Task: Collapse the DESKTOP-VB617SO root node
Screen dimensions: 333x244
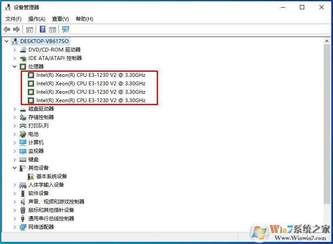Action: point(7,41)
